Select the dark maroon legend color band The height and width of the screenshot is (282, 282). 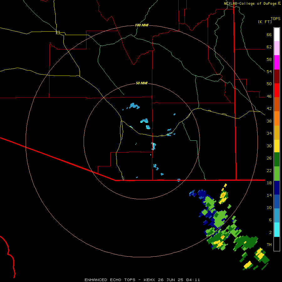(x=277, y=76)
